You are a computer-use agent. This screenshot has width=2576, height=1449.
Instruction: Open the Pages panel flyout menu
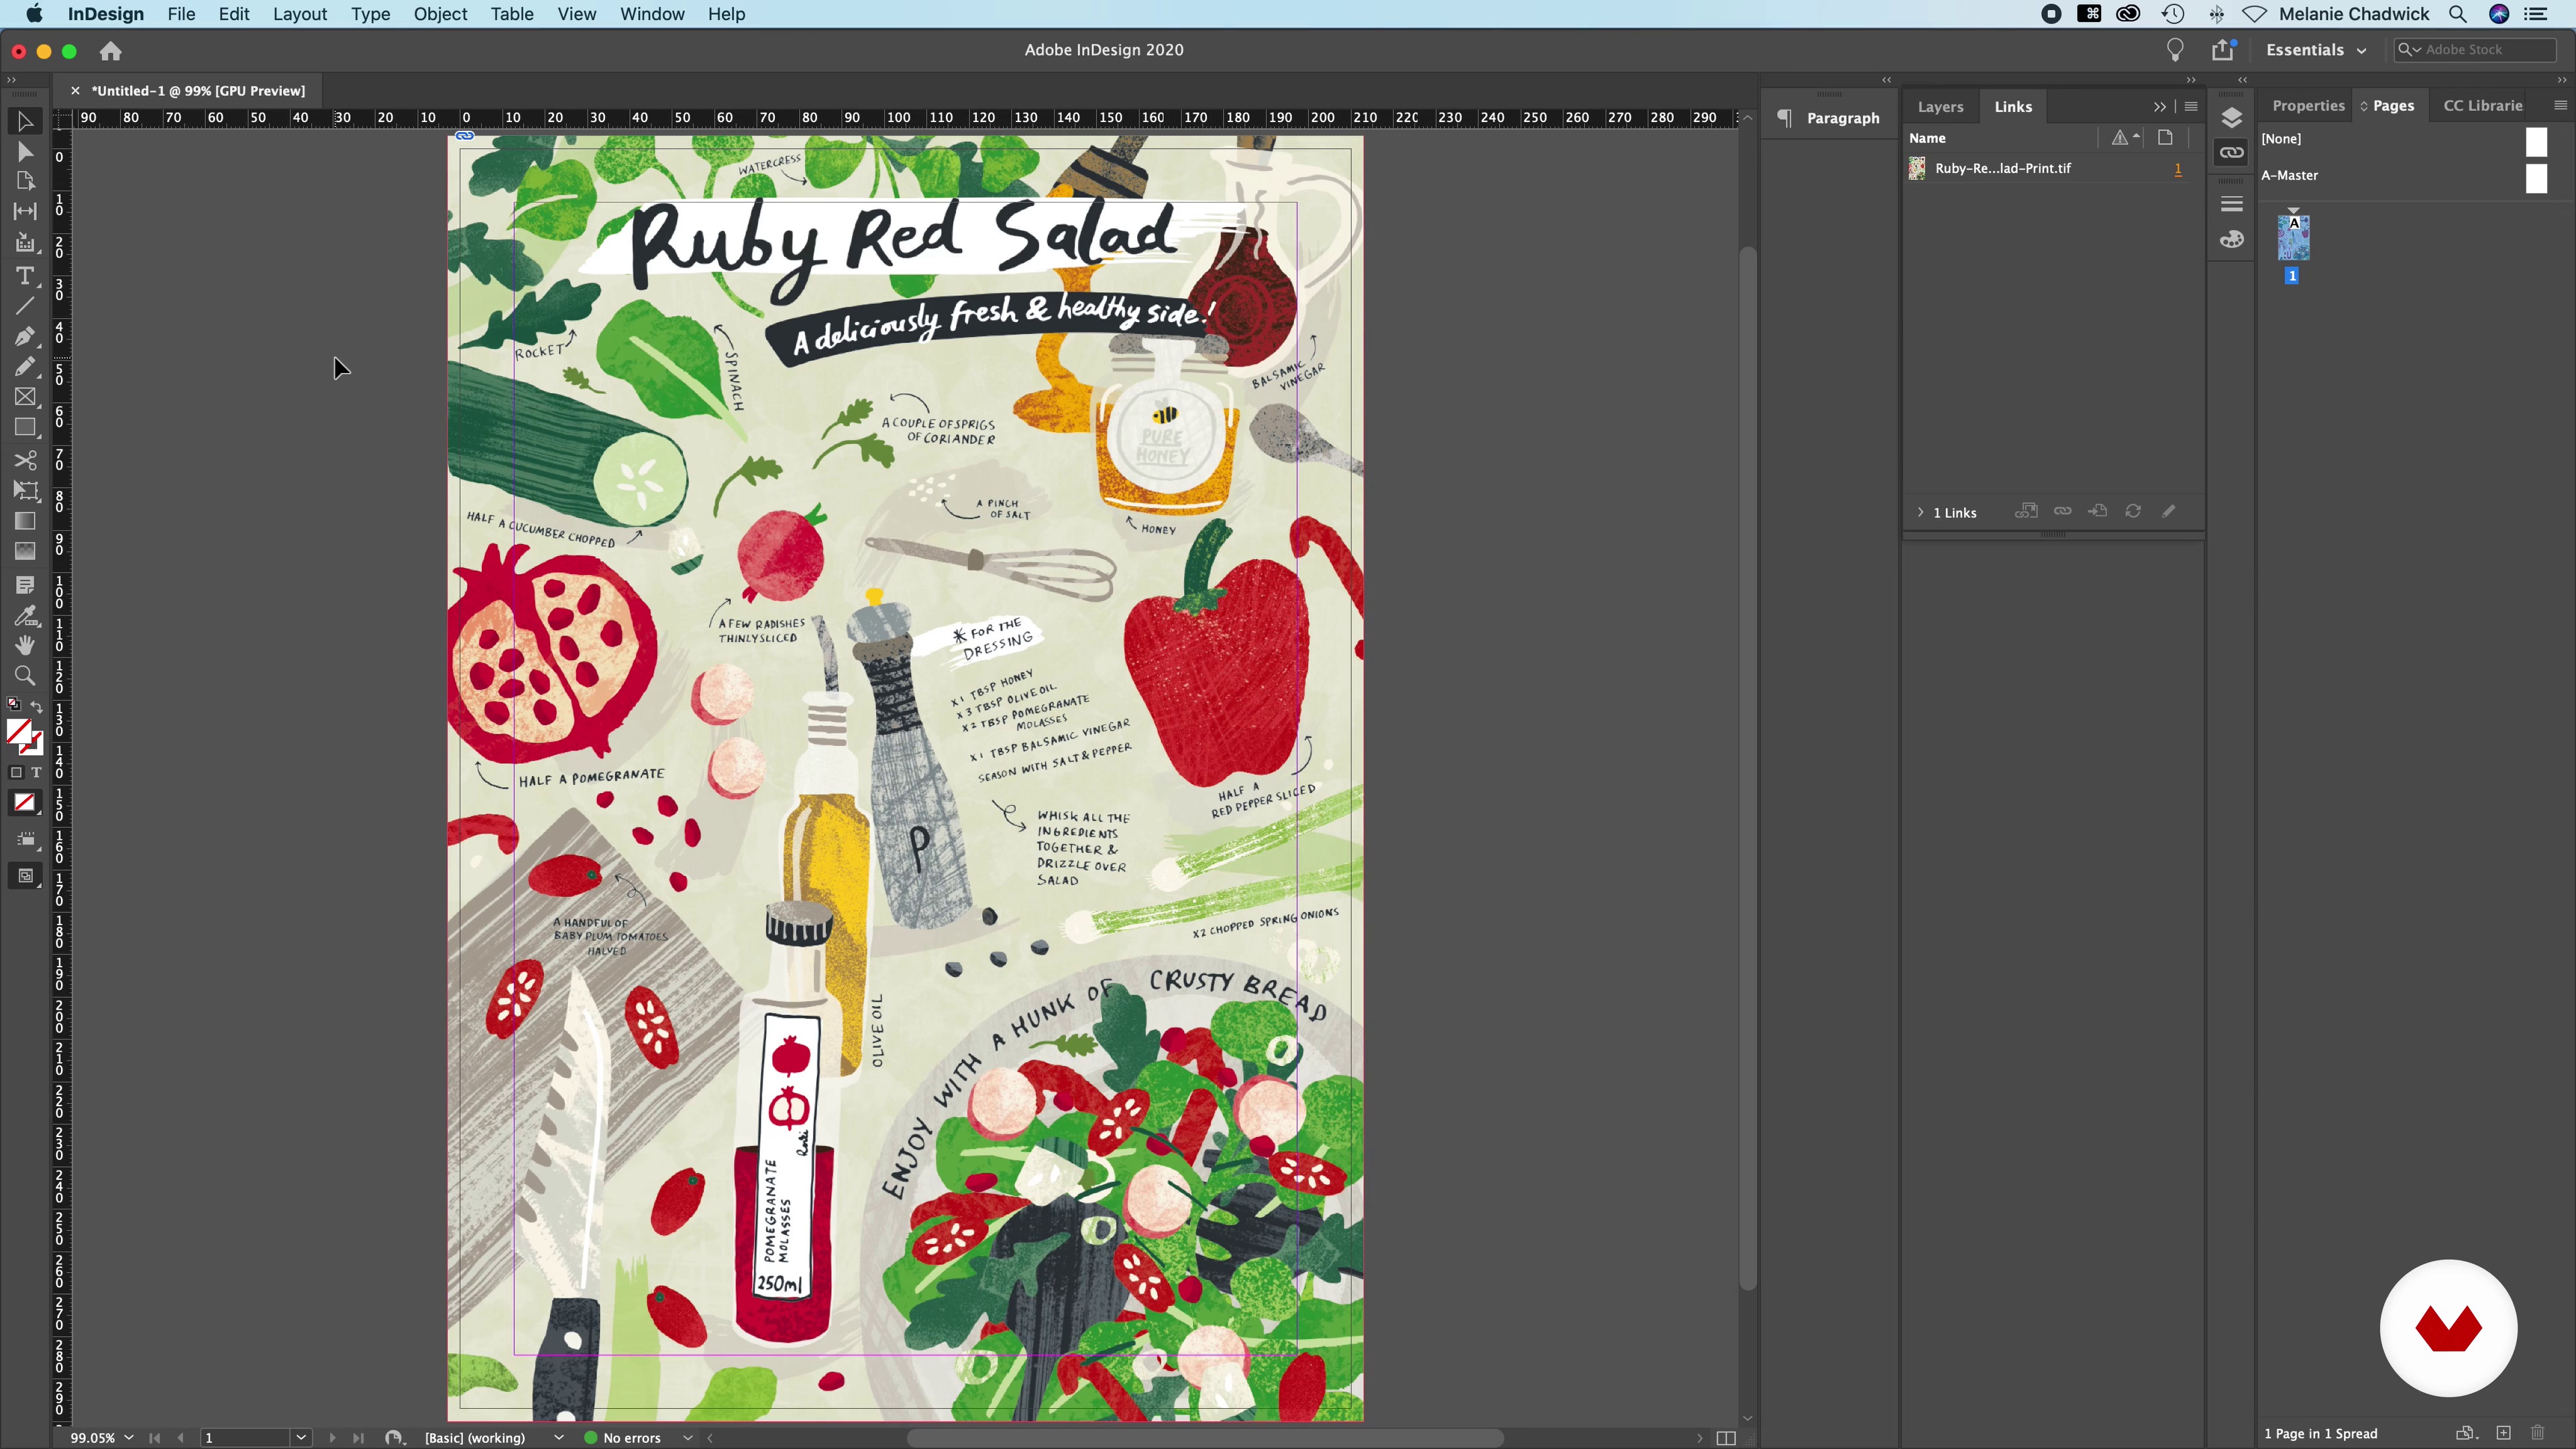(2560, 105)
